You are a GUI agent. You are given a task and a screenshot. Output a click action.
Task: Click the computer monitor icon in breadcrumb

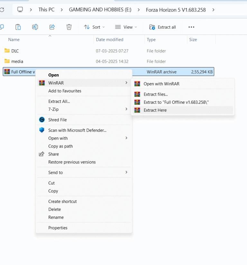(20, 9)
